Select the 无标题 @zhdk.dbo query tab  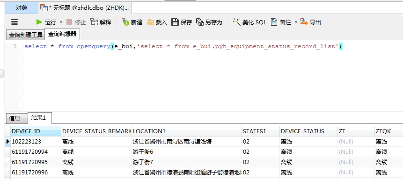pos(85,8)
